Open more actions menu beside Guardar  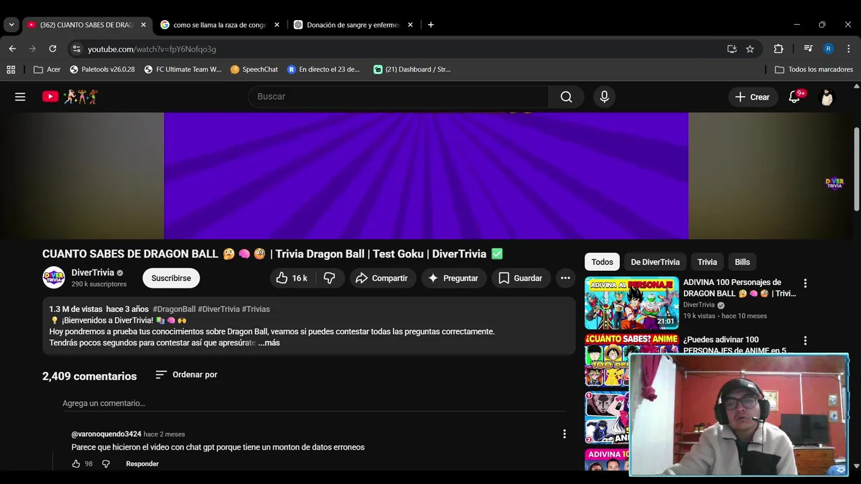pos(565,278)
